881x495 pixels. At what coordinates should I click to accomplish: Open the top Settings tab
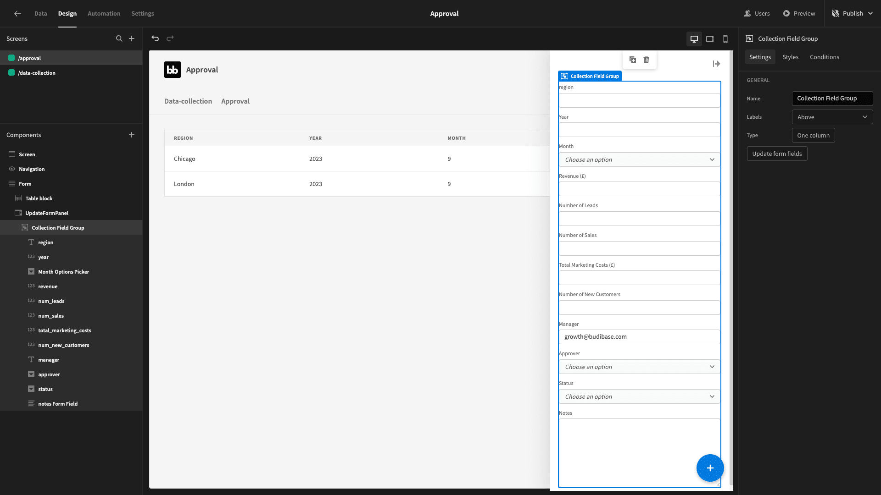pyautogui.click(x=143, y=14)
